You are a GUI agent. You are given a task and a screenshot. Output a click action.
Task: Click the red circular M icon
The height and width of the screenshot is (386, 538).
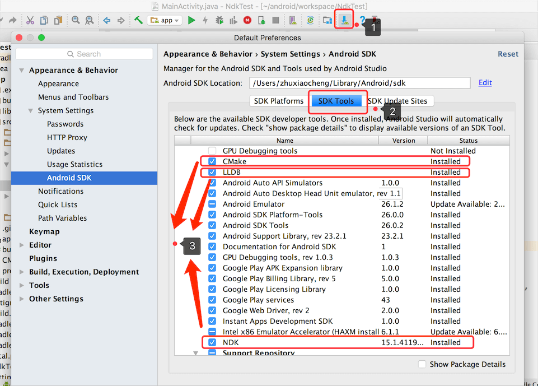click(x=247, y=21)
